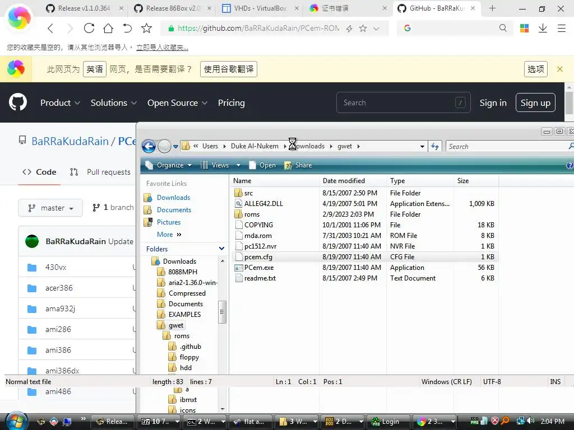Click Share in Explorer toolbar
The width and height of the screenshot is (574, 430).
(298, 165)
